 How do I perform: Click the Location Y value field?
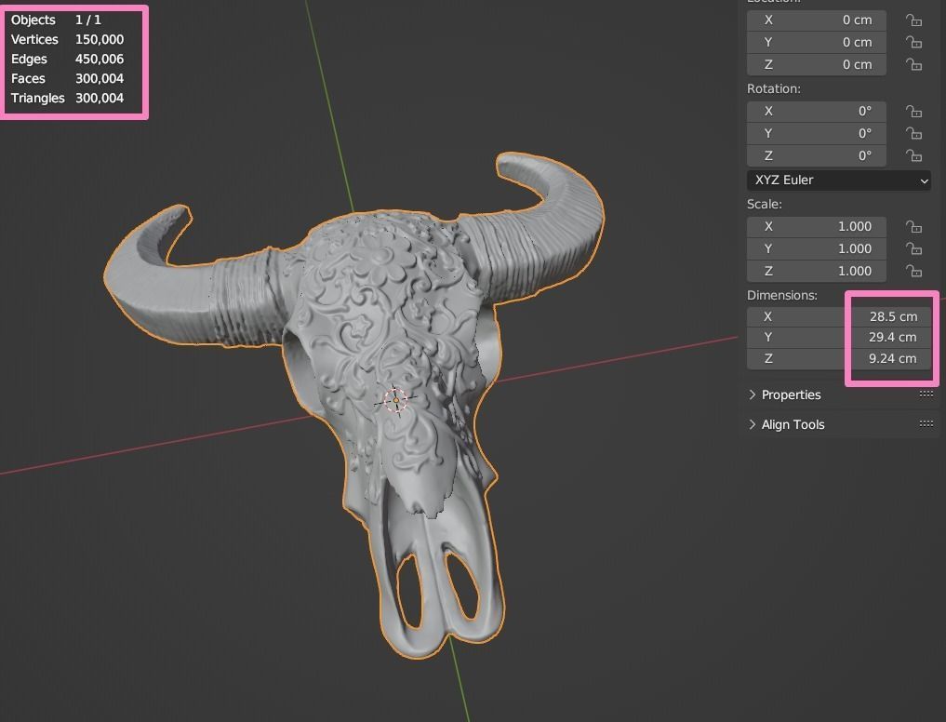817,42
